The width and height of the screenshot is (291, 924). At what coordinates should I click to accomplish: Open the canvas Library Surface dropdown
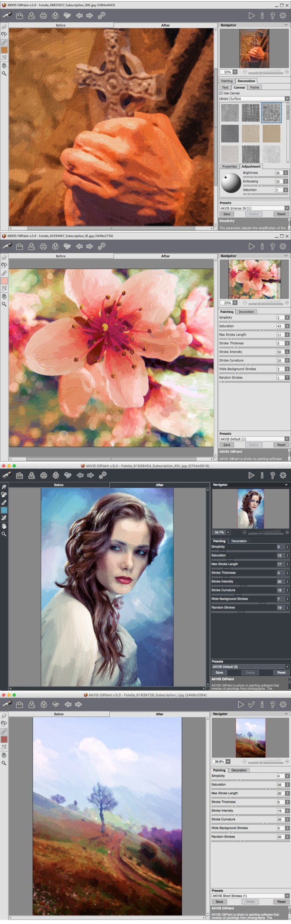coord(286,99)
